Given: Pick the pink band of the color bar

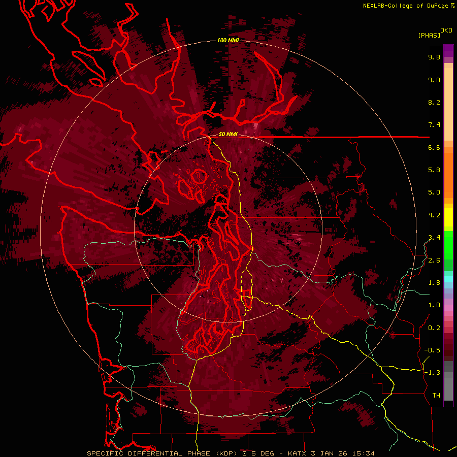Looking at the screenshot, I should (x=448, y=307).
